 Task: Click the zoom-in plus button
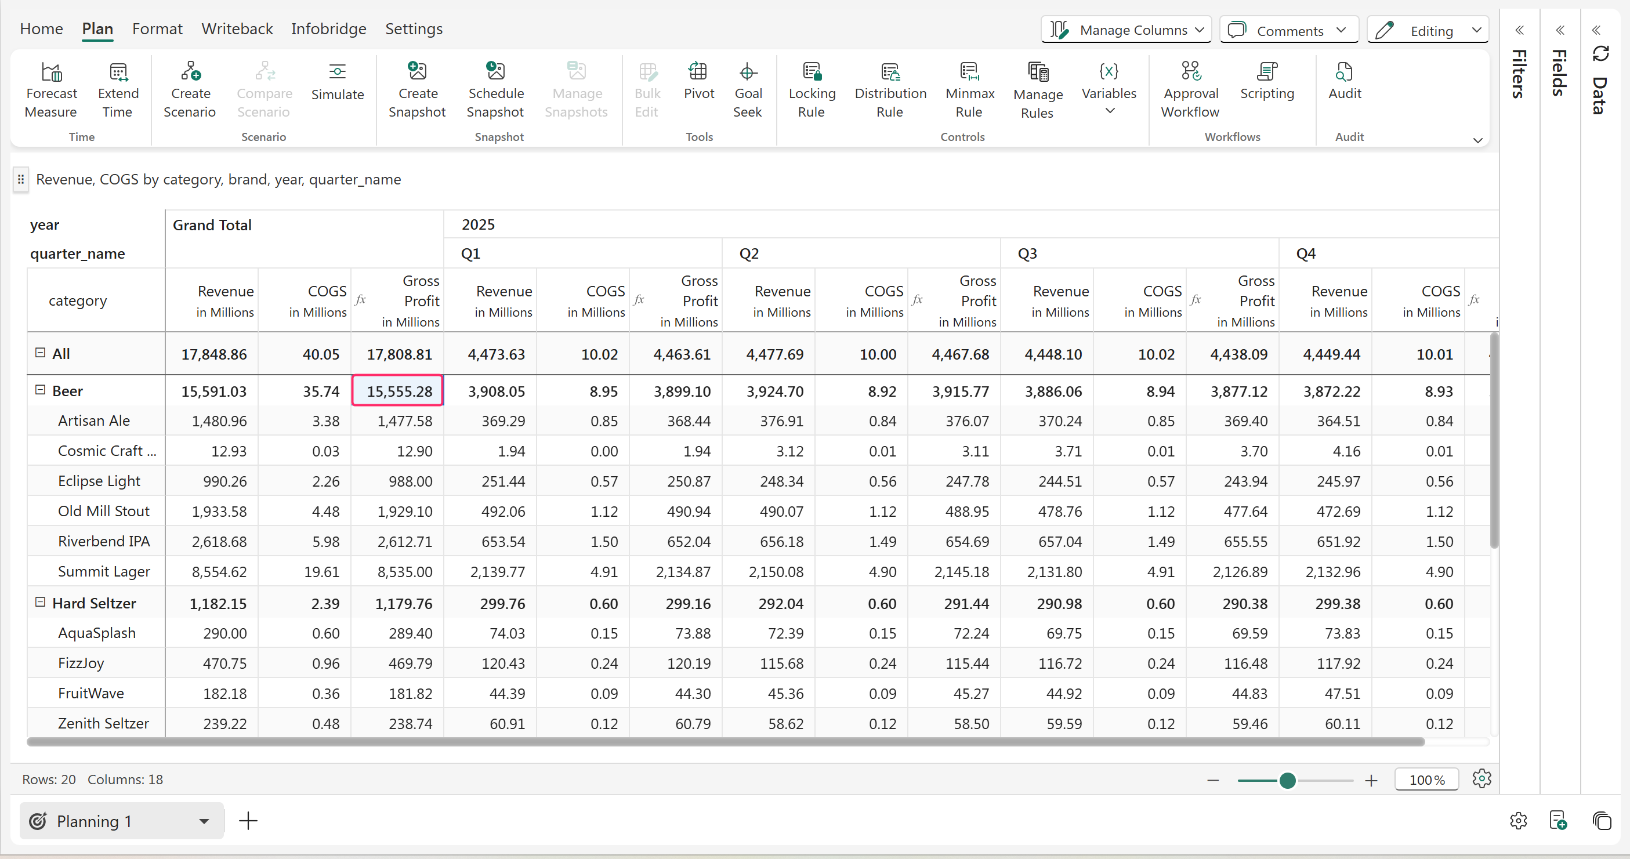[1371, 781]
